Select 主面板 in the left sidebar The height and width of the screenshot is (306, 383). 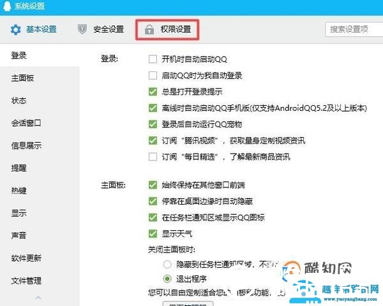coord(22,78)
